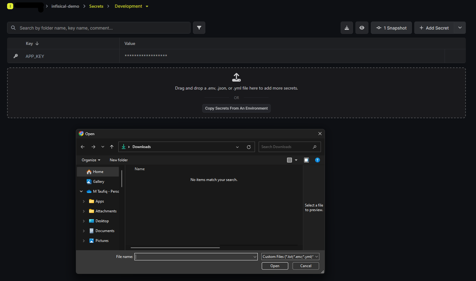
Task: Open the Custom Files type dropdown
Action: 290,257
